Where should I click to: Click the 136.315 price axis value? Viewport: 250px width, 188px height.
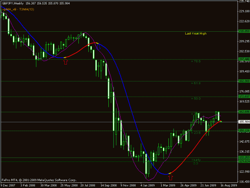click(x=244, y=152)
